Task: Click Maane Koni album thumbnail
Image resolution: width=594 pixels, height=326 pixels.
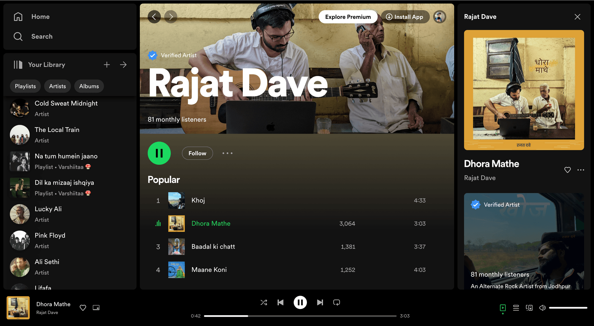Action: (176, 270)
